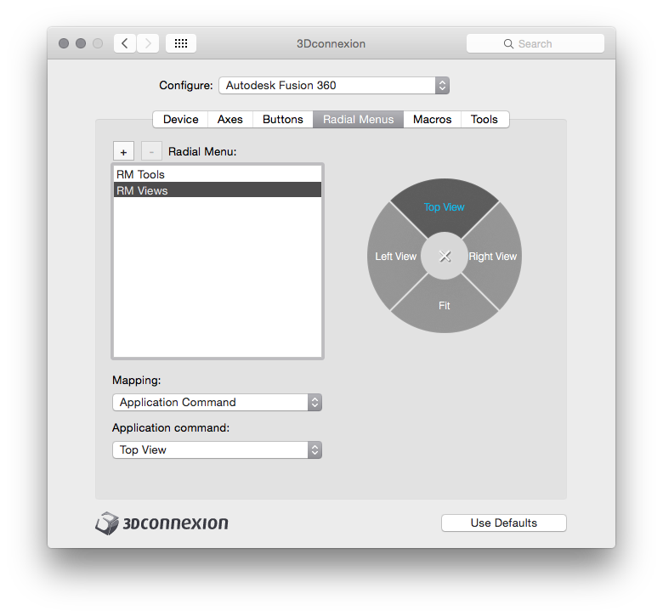The width and height of the screenshot is (663, 616).
Task: Click the Use Defaults button
Action: click(x=503, y=523)
